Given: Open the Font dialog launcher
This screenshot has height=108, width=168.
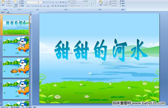Looking at the screenshot, I should click(50, 10).
